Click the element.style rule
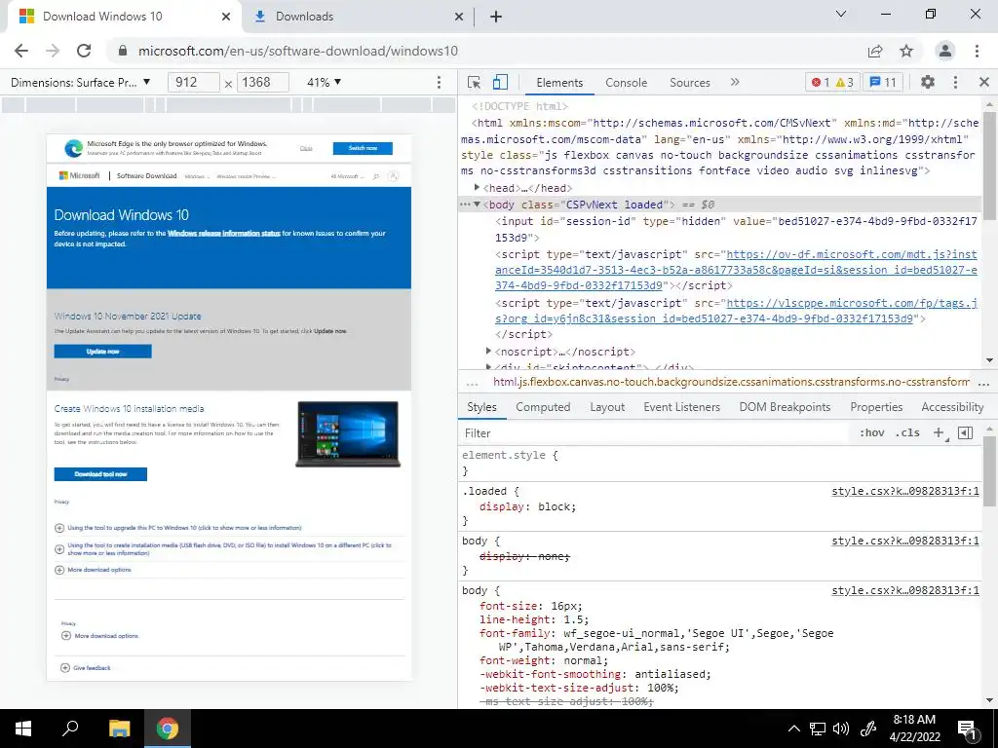The height and width of the screenshot is (748, 998). pos(509,456)
